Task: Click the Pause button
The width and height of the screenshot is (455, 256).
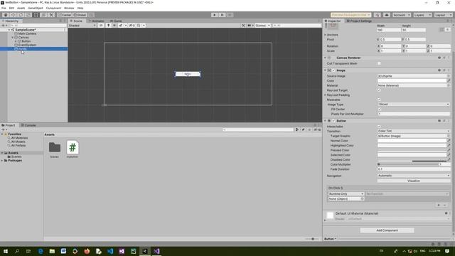Action: point(222,15)
